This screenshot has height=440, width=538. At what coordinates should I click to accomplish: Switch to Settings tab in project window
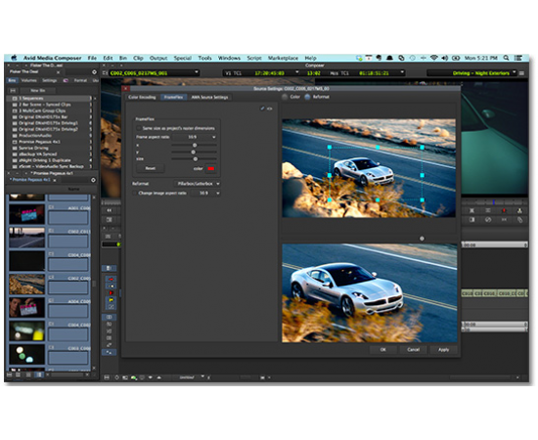click(x=50, y=80)
